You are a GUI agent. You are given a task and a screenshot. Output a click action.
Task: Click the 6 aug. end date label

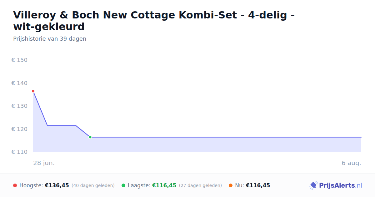coord(351,163)
